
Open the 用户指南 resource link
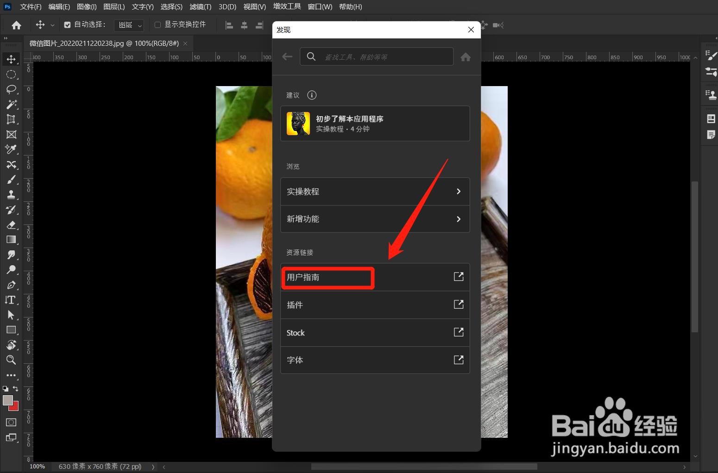point(328,277)
